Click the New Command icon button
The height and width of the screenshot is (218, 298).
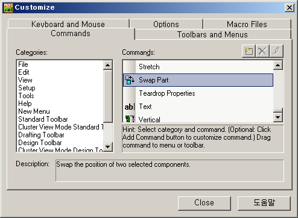[249, 51]
